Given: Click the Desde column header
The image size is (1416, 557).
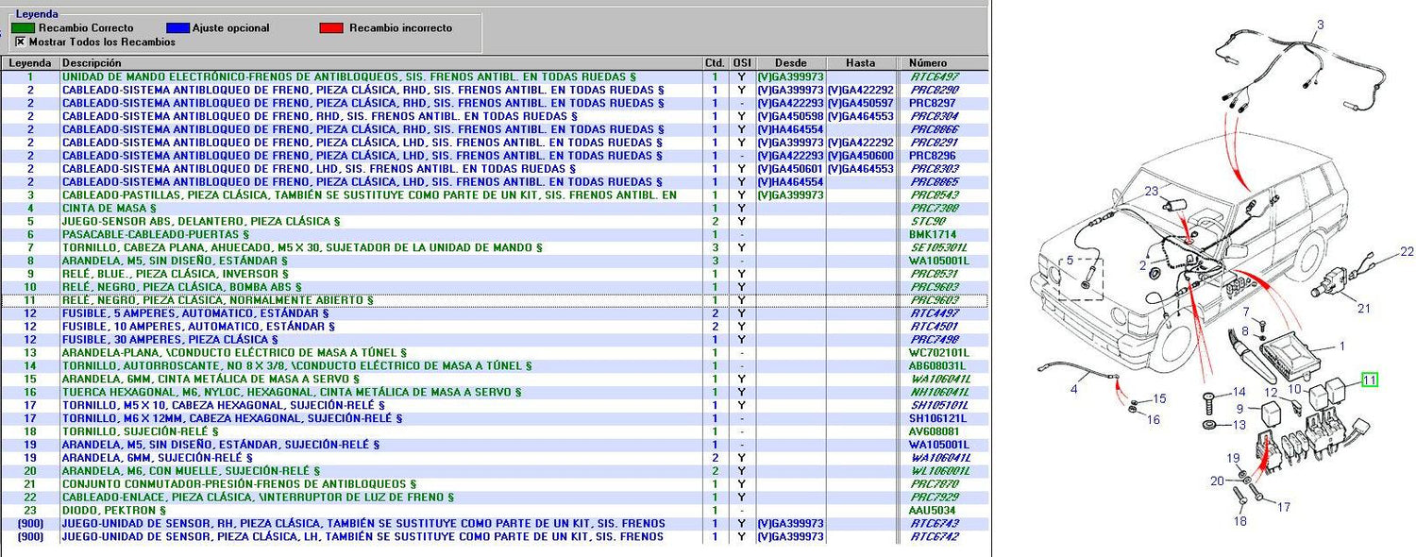Looking at the screenshot, I should point(791,63).
